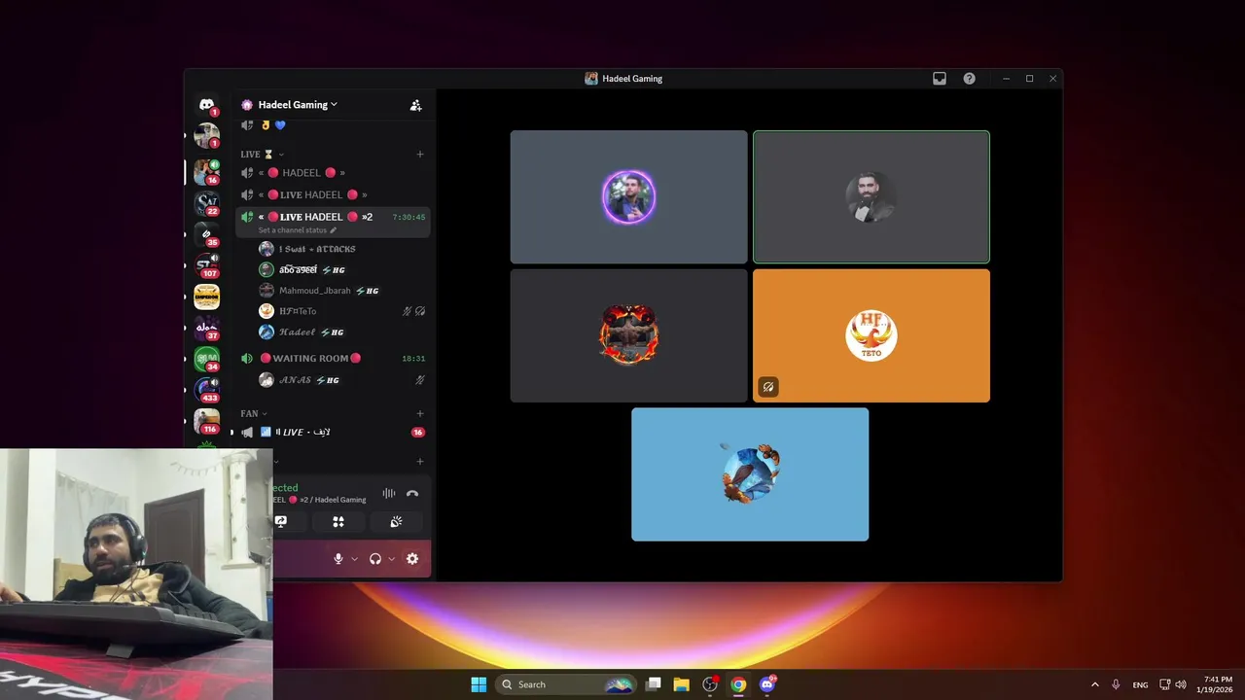This screenshot has height=700, width=1245.
Task: Open server with 433 notifications
Action: 206,390
